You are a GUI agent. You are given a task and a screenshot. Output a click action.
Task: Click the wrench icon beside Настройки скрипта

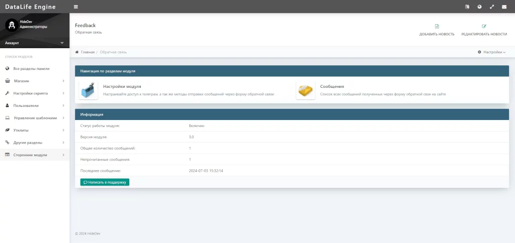[x=7, y=93]
